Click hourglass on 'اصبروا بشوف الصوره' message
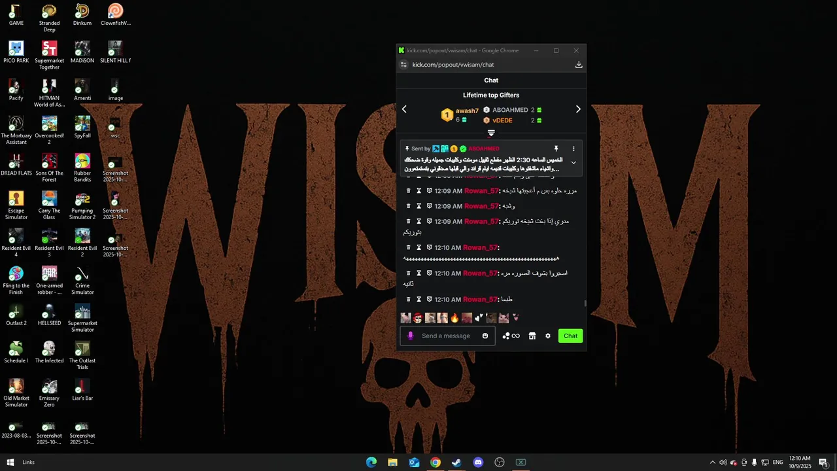 pos(419,273)
